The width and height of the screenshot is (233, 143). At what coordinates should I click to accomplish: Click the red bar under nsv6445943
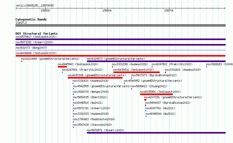click(62, 67)
